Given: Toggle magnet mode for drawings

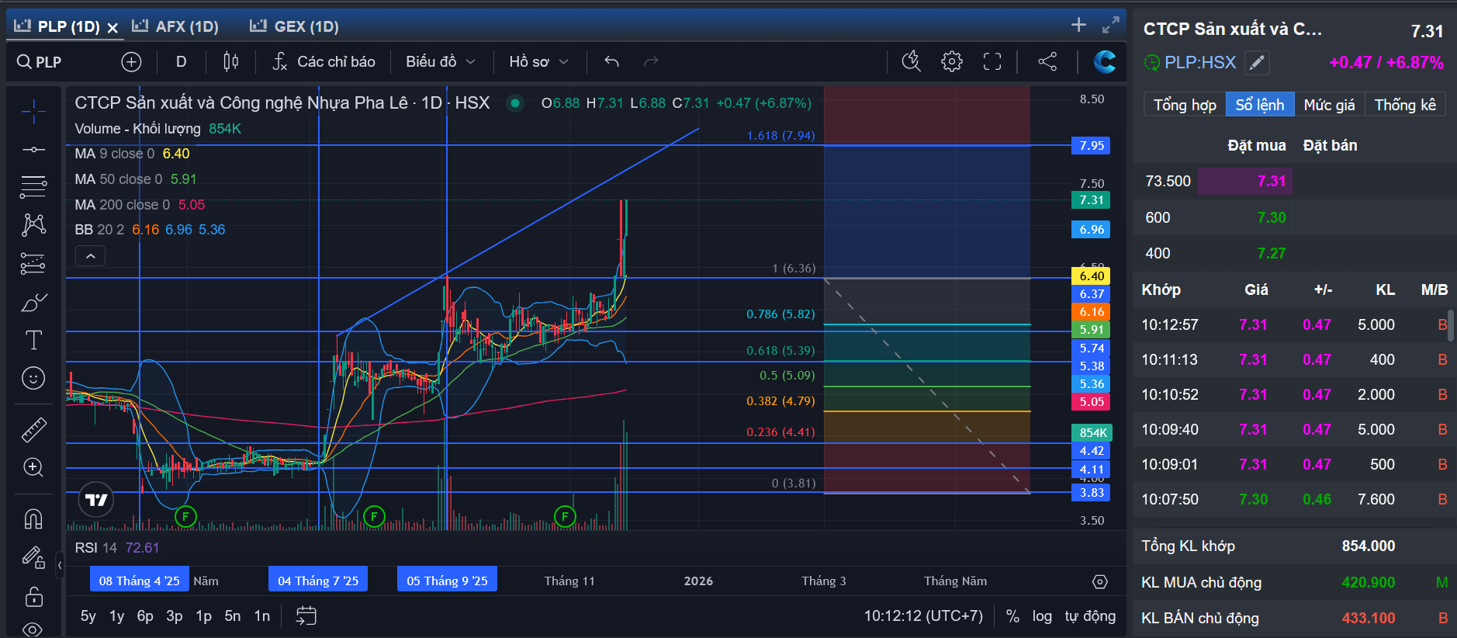Looking at the screenshot, I should point(33,518).
